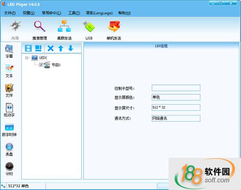Click the add program filmstrip icon
The height and width of the screenshot is (190, 241).
coord(28,48)
